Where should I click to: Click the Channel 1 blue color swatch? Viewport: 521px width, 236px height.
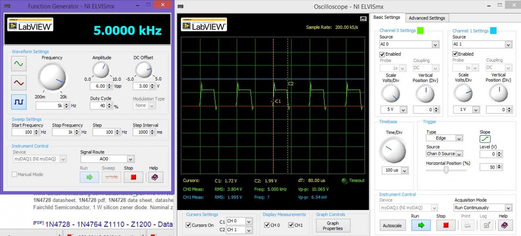[x=493, y=30]
